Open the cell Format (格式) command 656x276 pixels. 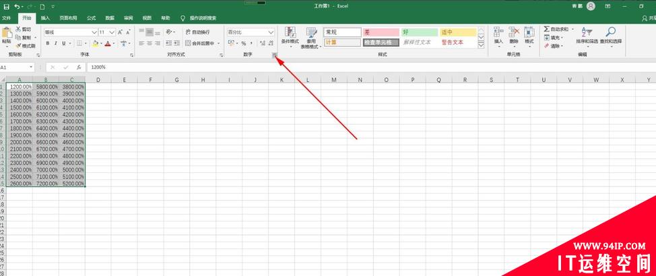pos(529,37)
